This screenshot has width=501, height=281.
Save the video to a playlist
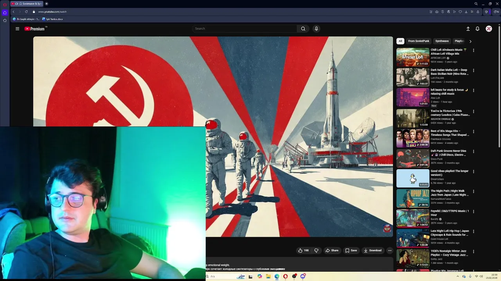[x=351, y=251]
